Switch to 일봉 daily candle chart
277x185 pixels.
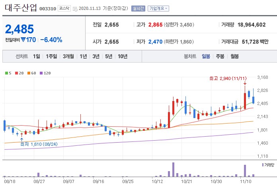click(206, 56)
